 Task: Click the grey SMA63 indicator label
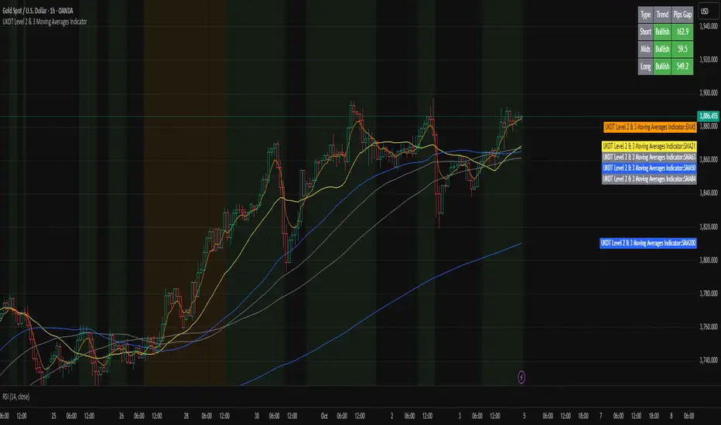[649, 157]
